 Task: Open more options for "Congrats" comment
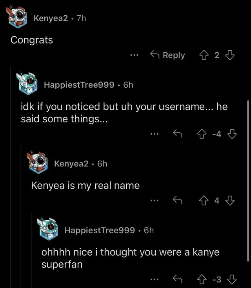135,55
